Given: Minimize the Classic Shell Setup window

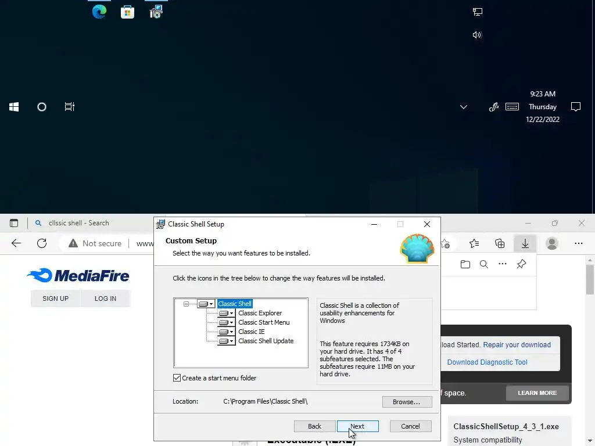Looking at the screenshot, I should pyautogui.click(x=374, y=224).
